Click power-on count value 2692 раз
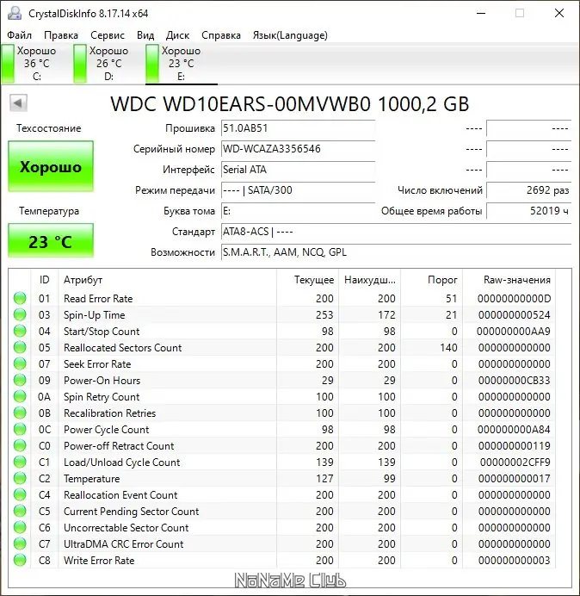The width and height of the screenshot is (580, 596). click(x=528, y=190)
